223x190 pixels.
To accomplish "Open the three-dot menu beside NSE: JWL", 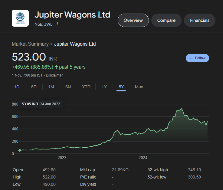I will coord(57,24).
